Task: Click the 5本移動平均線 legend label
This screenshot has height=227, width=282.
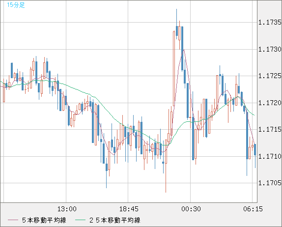Action: [44, 220]
